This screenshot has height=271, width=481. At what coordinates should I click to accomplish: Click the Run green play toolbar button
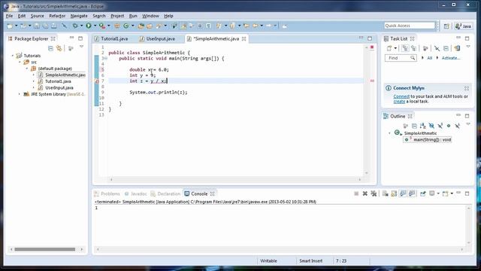coord(89,26)
